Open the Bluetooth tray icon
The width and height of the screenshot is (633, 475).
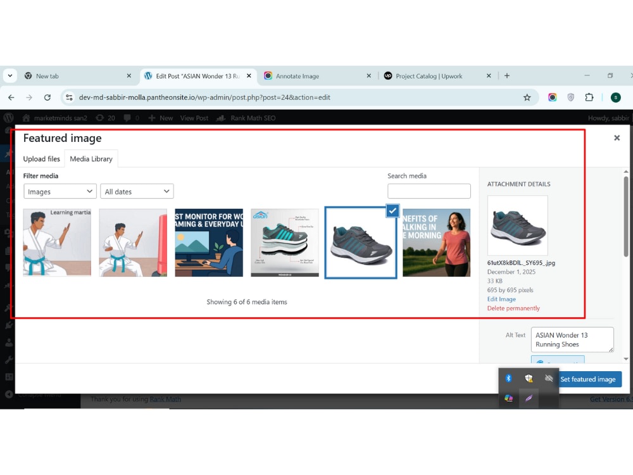[509, 378]
